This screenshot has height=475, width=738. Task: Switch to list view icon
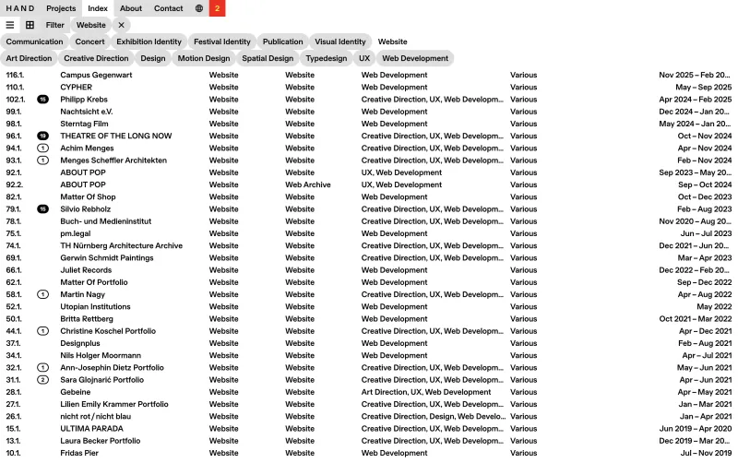coord(10,25)
